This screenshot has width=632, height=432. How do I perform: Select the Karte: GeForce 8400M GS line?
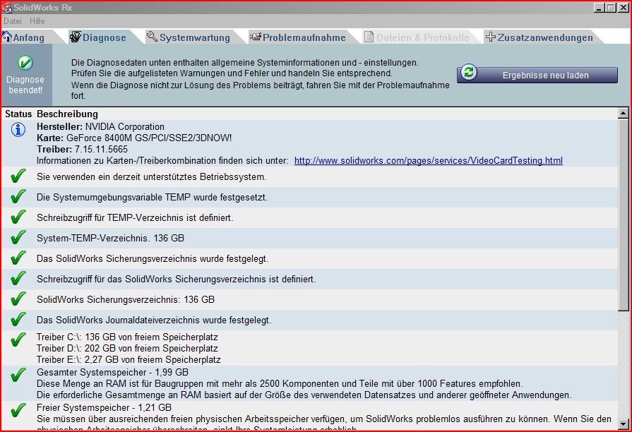(134, 138)
